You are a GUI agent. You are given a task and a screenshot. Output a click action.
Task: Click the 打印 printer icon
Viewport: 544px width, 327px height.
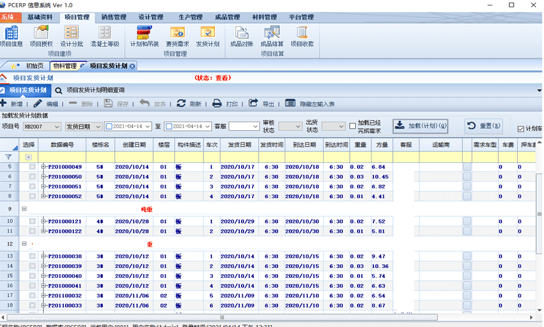(217, 103)
